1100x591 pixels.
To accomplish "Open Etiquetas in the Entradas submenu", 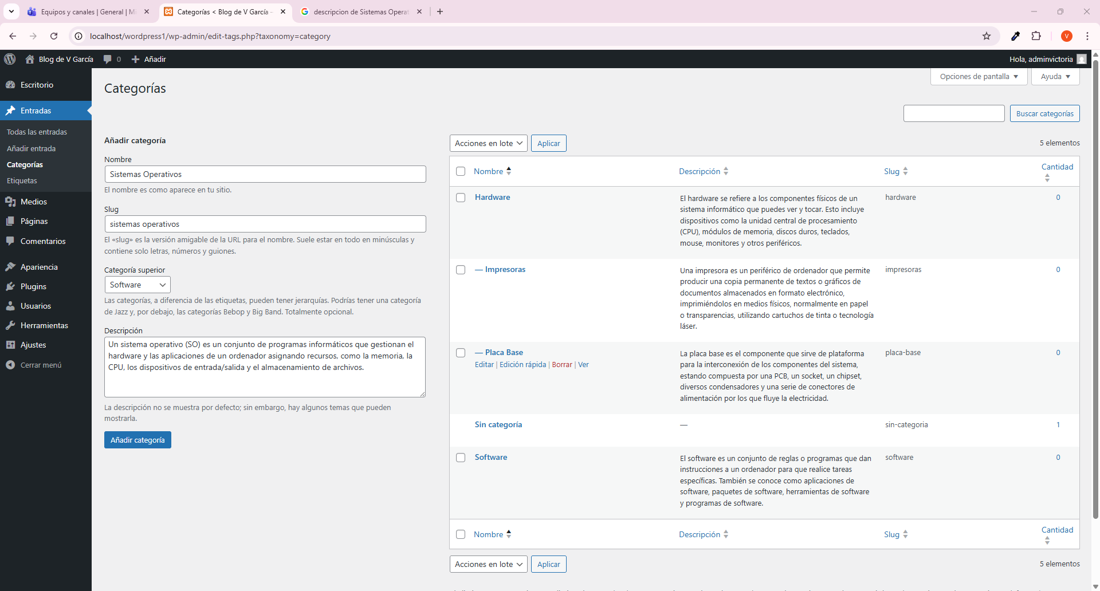I will [22, 180].
